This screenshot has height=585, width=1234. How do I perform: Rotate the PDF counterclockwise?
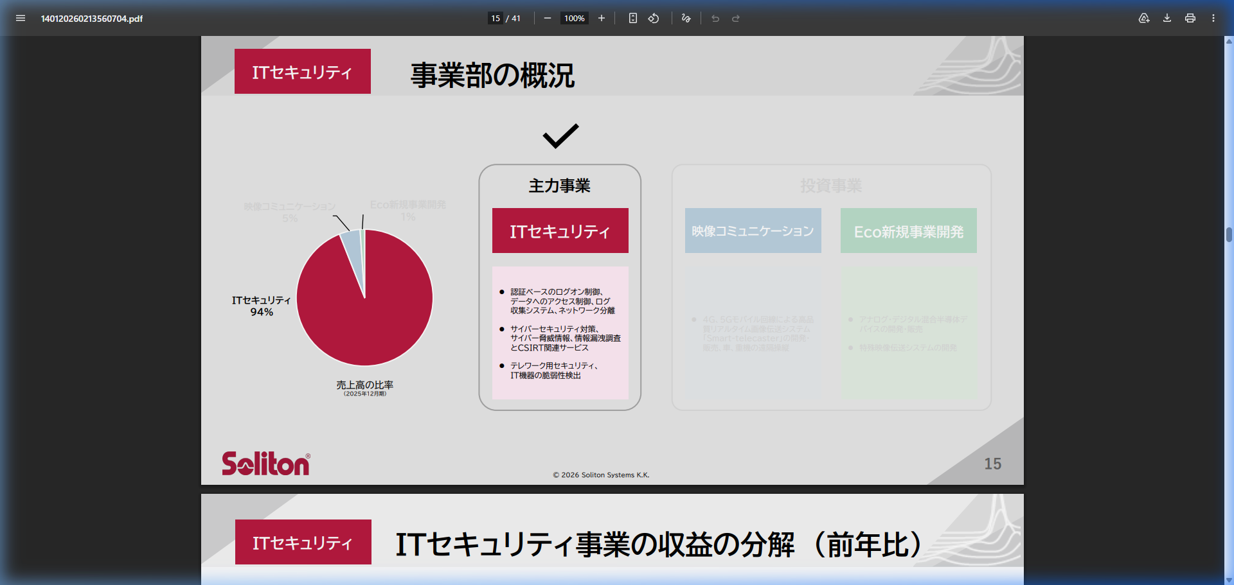click(653, 18)
